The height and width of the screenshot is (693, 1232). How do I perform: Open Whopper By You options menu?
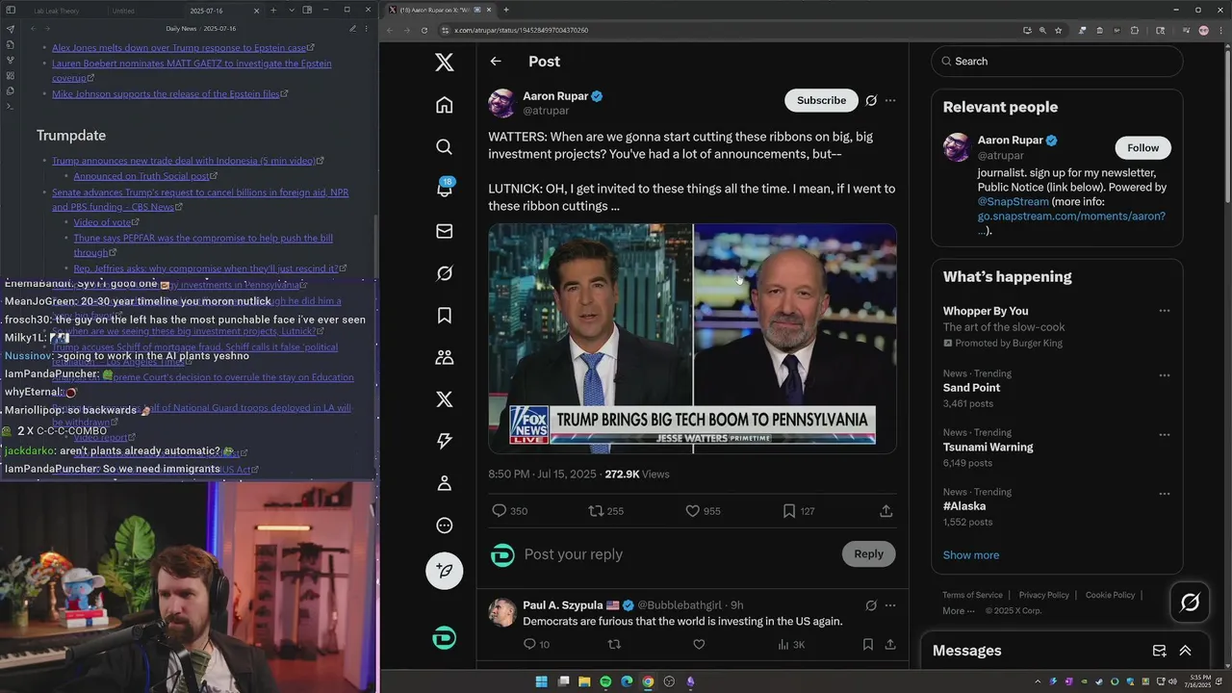(x=1164, y=311)
